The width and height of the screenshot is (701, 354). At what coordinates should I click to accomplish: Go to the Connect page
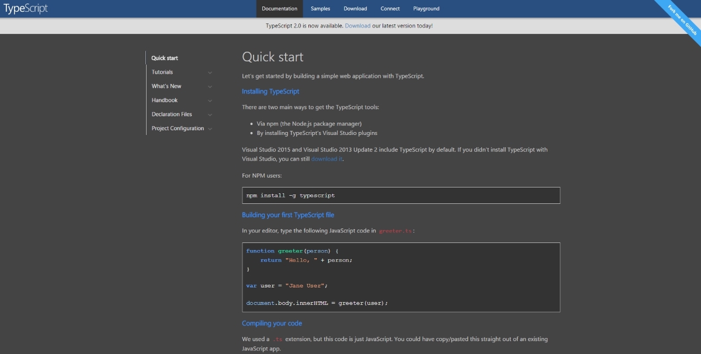pyautogui.click(x=390, y=8)
